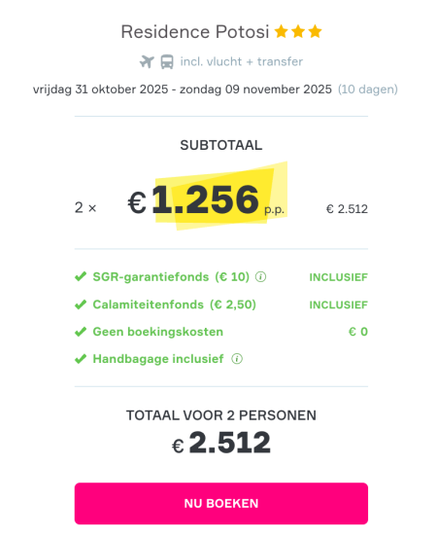Open Handbagage inclusief info icon
Screen dimensions: 437x537
(237, 359)
